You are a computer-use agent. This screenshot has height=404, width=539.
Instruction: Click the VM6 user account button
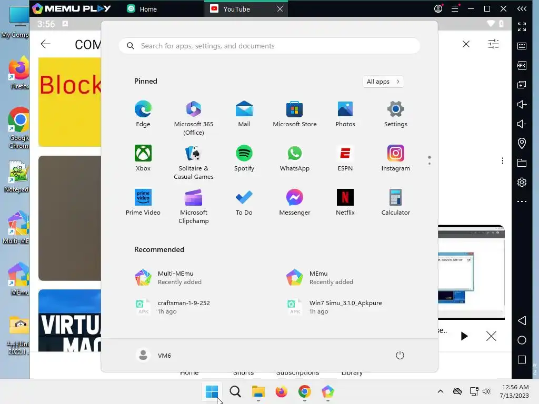(153, 355)
